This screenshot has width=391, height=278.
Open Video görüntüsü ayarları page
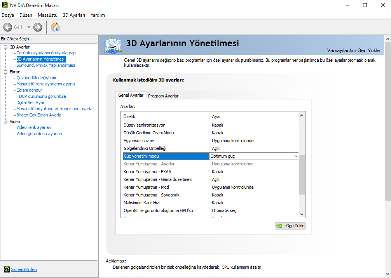pyautogui.click(x=39, y=134)
